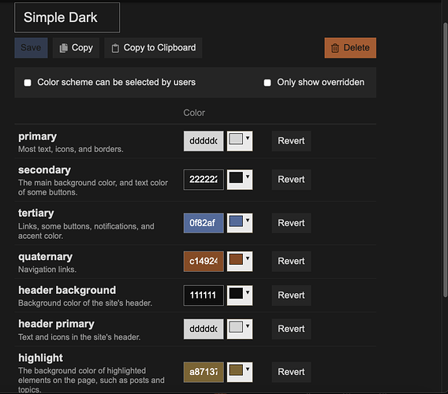Image resolution: width=448 pixels, height=394 pixels.
Task: Edit the header primary hex field
Action: [203, 329]
